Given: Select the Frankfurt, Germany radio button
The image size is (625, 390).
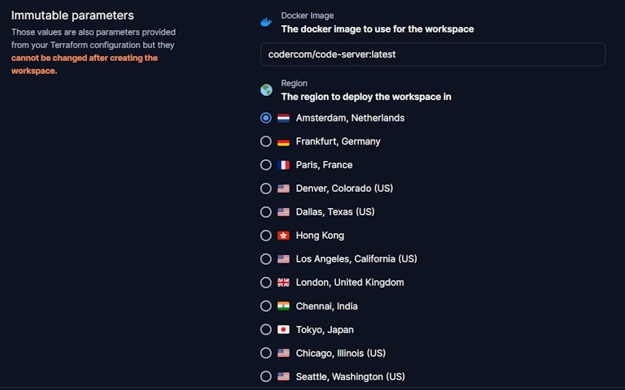Looking at the screenshot, I should click(x=266, y=141).
